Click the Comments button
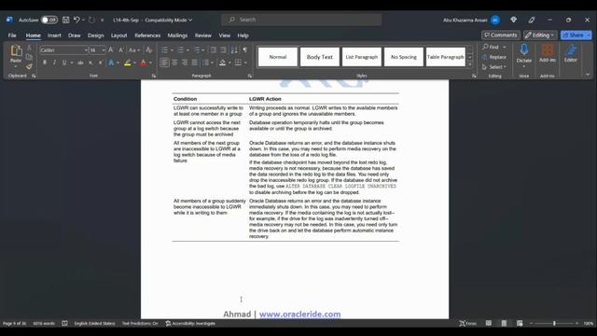The image size is (597, 336). click(x=500, y=35)
